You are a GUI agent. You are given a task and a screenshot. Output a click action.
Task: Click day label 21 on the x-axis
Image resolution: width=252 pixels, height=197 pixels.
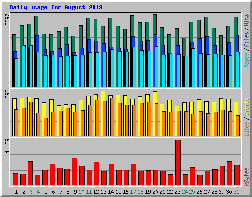[162, 192]
